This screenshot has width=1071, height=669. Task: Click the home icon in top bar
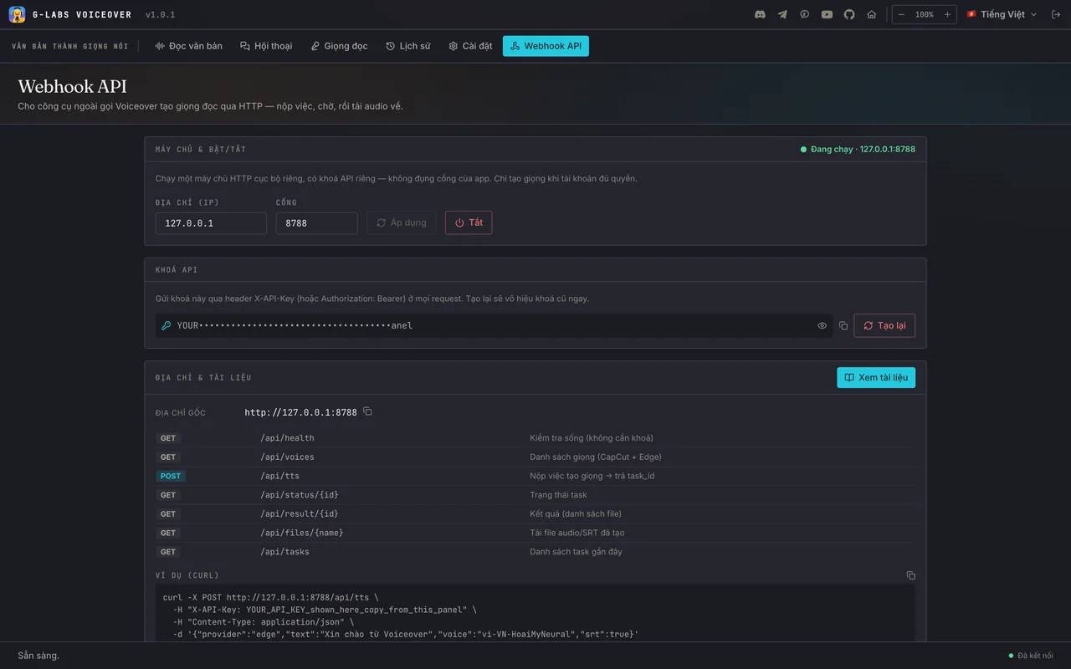(872, 14)
